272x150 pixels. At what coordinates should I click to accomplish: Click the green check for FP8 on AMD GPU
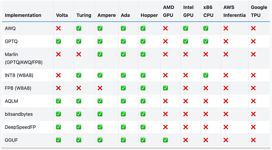165,88
